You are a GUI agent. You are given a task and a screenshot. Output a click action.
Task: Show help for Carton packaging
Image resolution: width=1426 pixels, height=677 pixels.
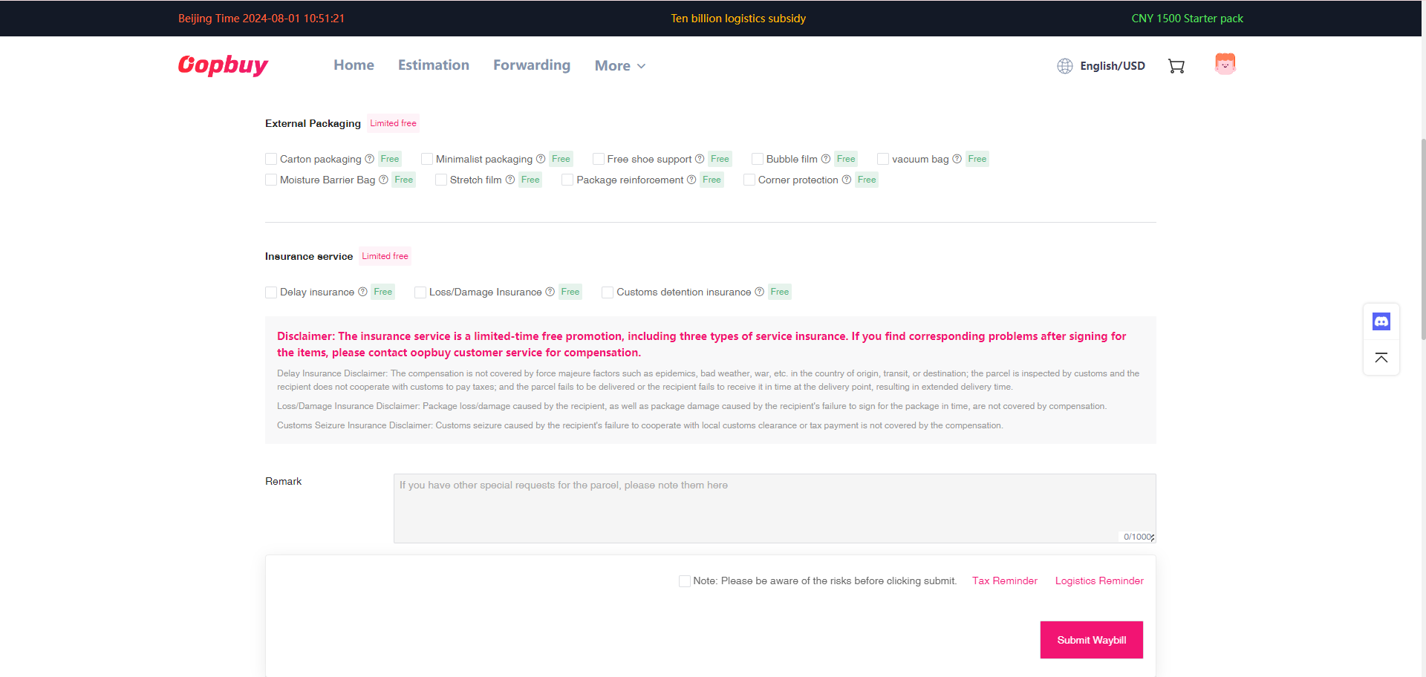[369, 159]
